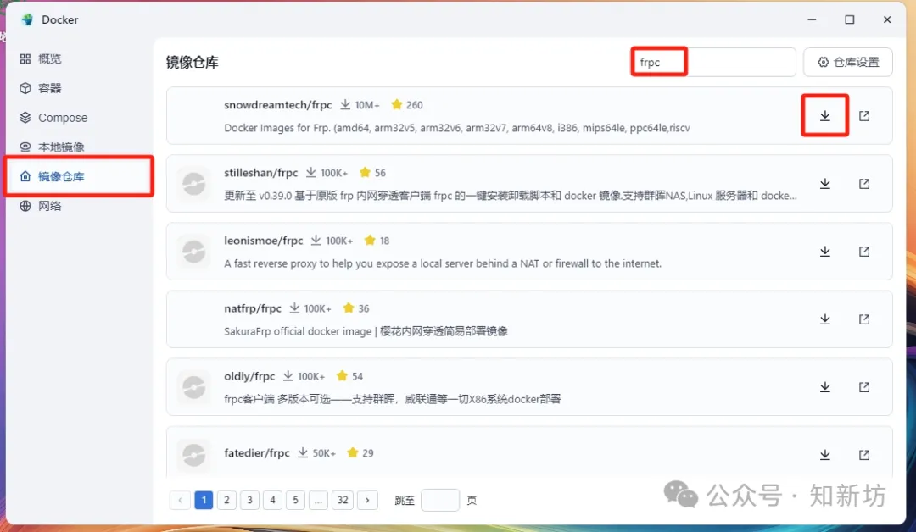Select 镜像仓库 in the sidebar
The height and width of the screenshot is (532, 916).
pos(79,176)
